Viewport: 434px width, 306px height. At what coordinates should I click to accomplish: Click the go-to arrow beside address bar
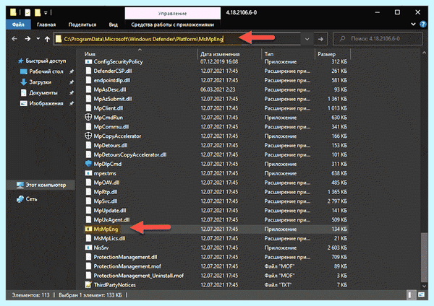click(x=320, y=39)
